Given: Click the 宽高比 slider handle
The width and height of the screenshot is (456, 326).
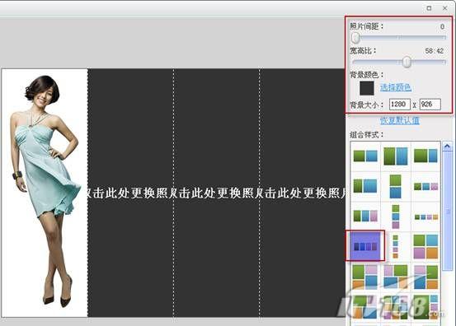Looking at the screenshot, I should point(407,62).
